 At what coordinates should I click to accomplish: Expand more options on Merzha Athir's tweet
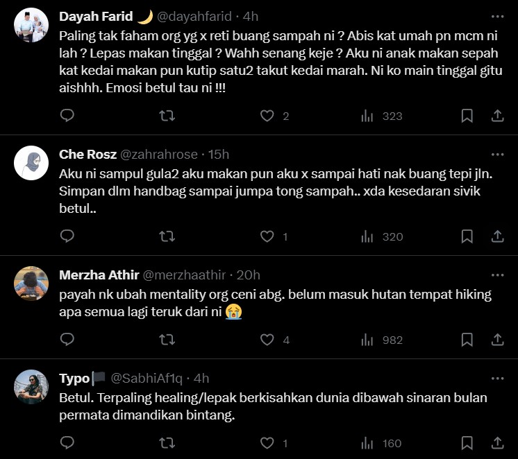[497, 275]
